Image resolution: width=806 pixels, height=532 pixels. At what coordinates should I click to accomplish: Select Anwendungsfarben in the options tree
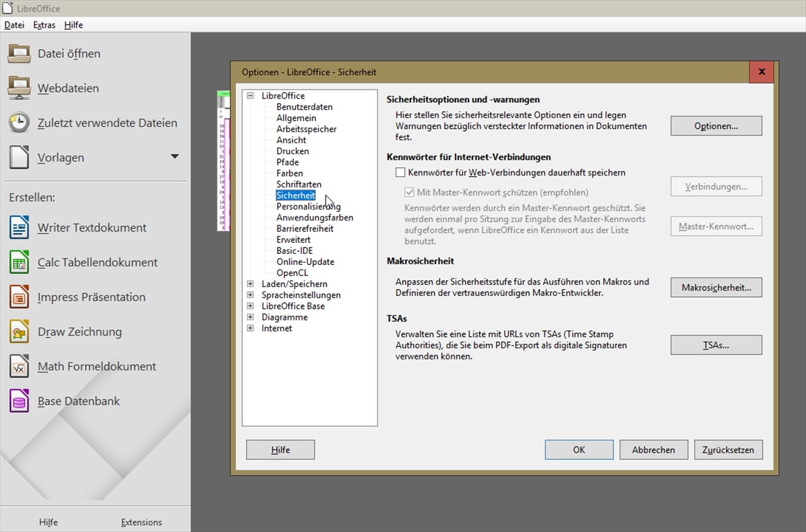click(x=314, y=217)
